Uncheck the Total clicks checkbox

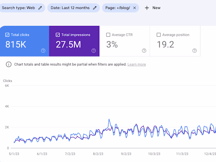tap(7, 35)
